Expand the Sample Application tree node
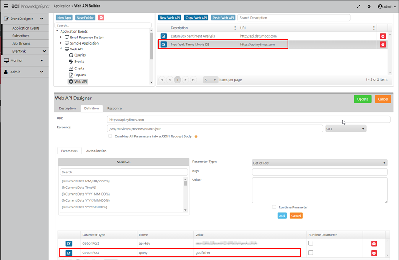 coord(61,43)
